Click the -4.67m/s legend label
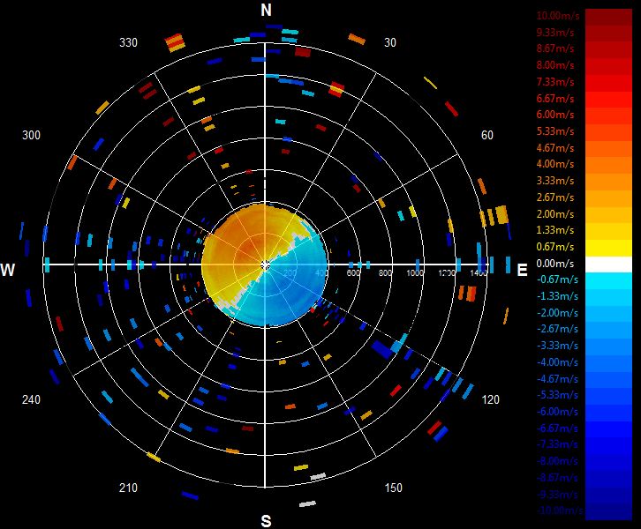This screenshot has height=529, width=641. (x=557, y=379)
